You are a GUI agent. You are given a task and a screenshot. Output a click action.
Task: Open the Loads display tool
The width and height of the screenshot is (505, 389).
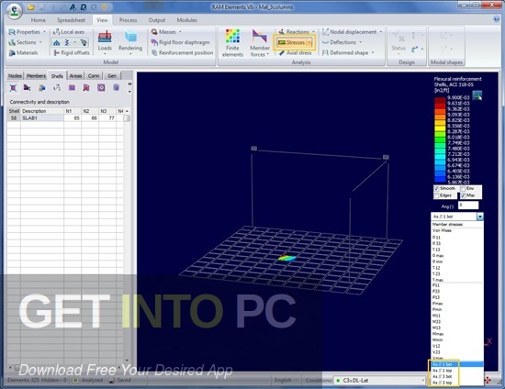click(105, 42)
